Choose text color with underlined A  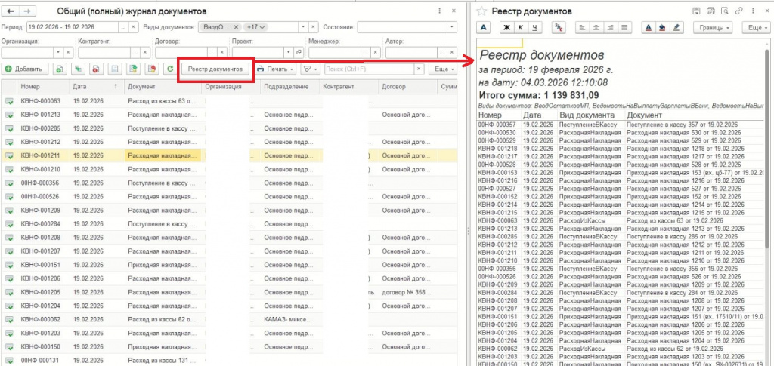click(648, 28)
